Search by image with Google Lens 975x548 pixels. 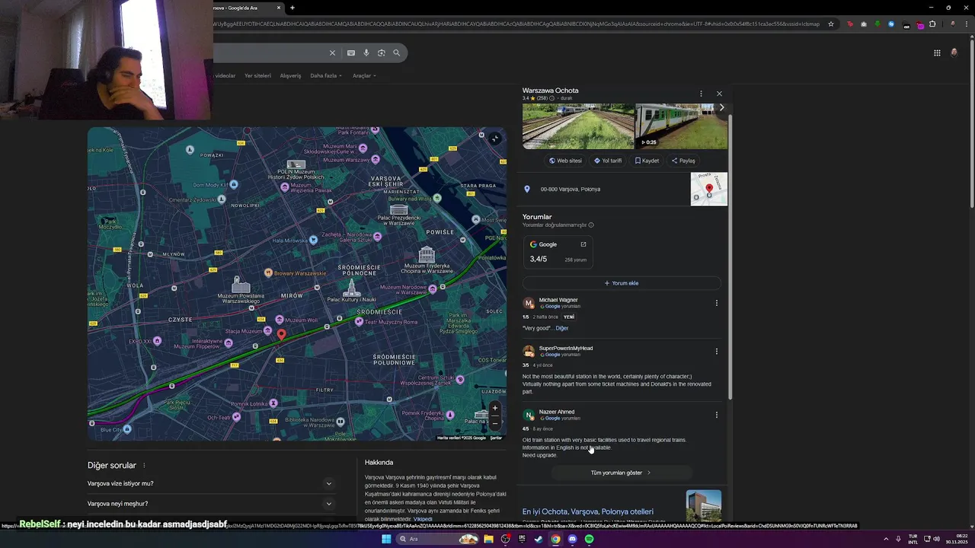click(x=382, y=53)
